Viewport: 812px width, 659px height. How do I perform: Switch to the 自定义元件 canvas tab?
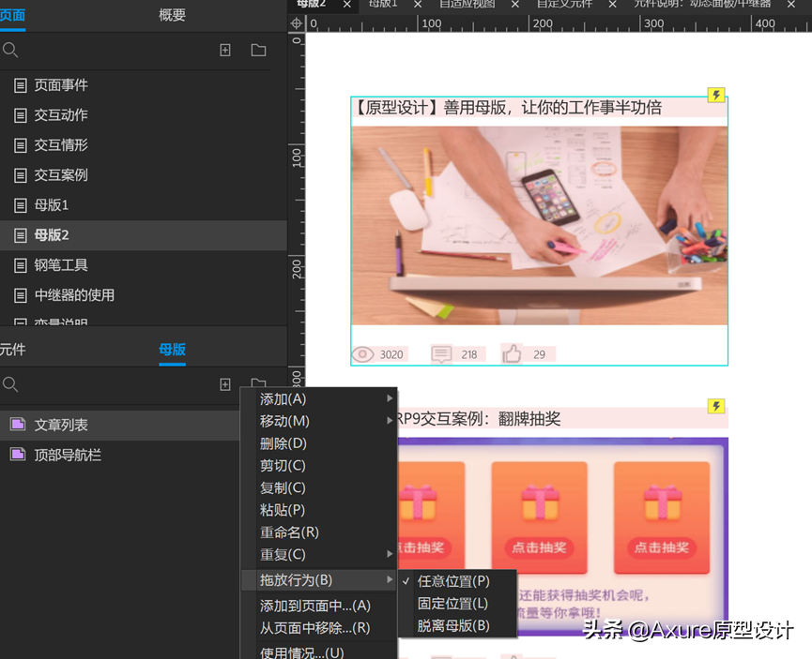[x=564, y=4]
